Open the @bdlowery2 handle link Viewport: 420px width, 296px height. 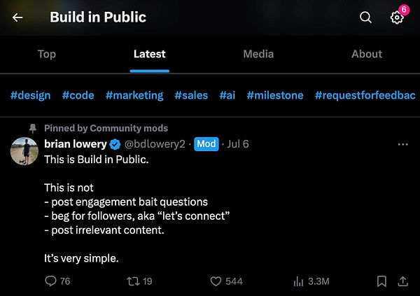click(x=155, y=144)
